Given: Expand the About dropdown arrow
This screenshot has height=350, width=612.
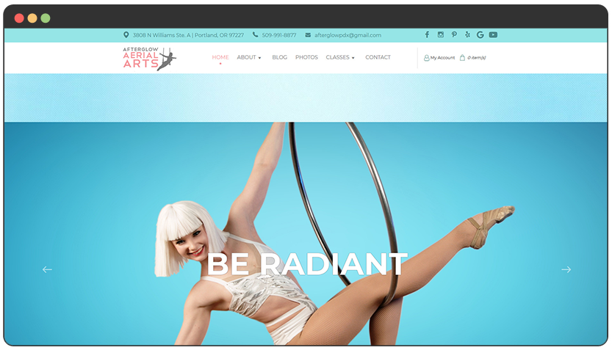Looking at the screenshot, I should [259, 58].
